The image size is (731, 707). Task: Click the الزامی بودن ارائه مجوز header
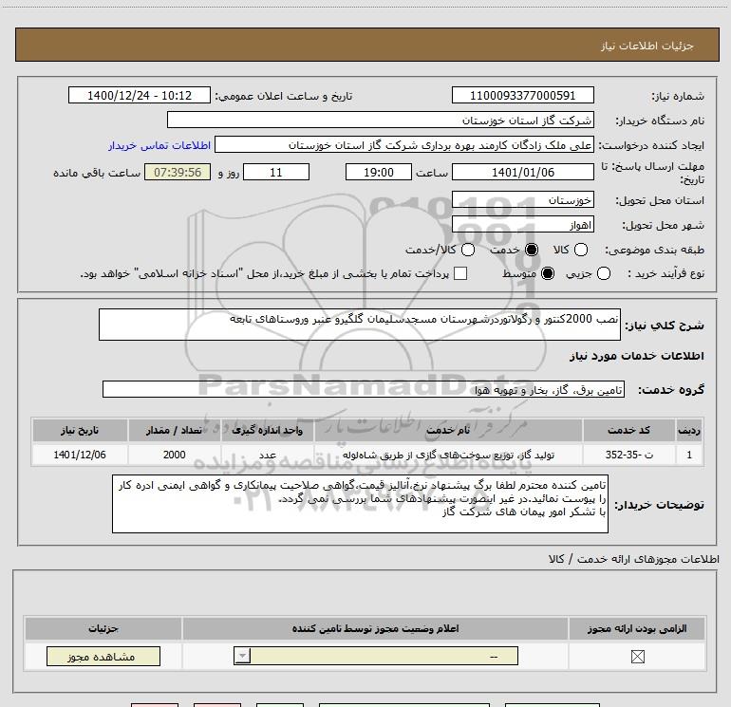click(637, 628)
